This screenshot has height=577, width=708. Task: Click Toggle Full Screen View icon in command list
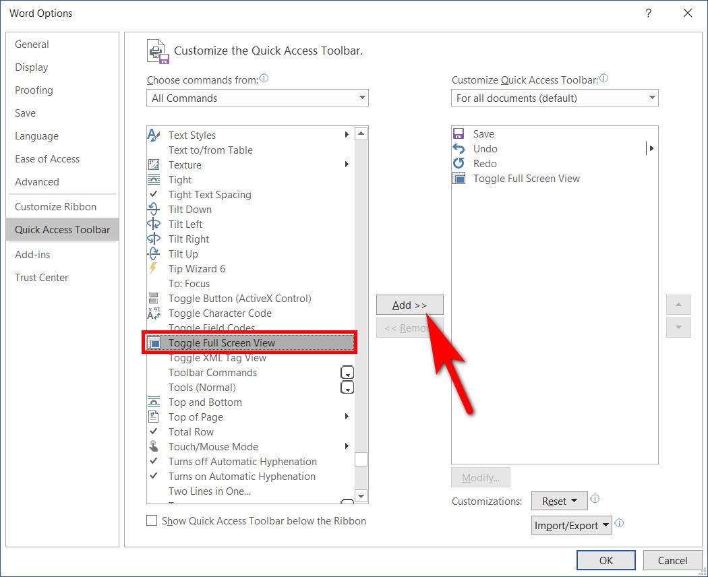pyautogui.click(x=154, y=343)
